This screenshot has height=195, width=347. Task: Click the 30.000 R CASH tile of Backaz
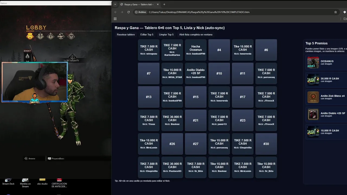coord(172,120)
